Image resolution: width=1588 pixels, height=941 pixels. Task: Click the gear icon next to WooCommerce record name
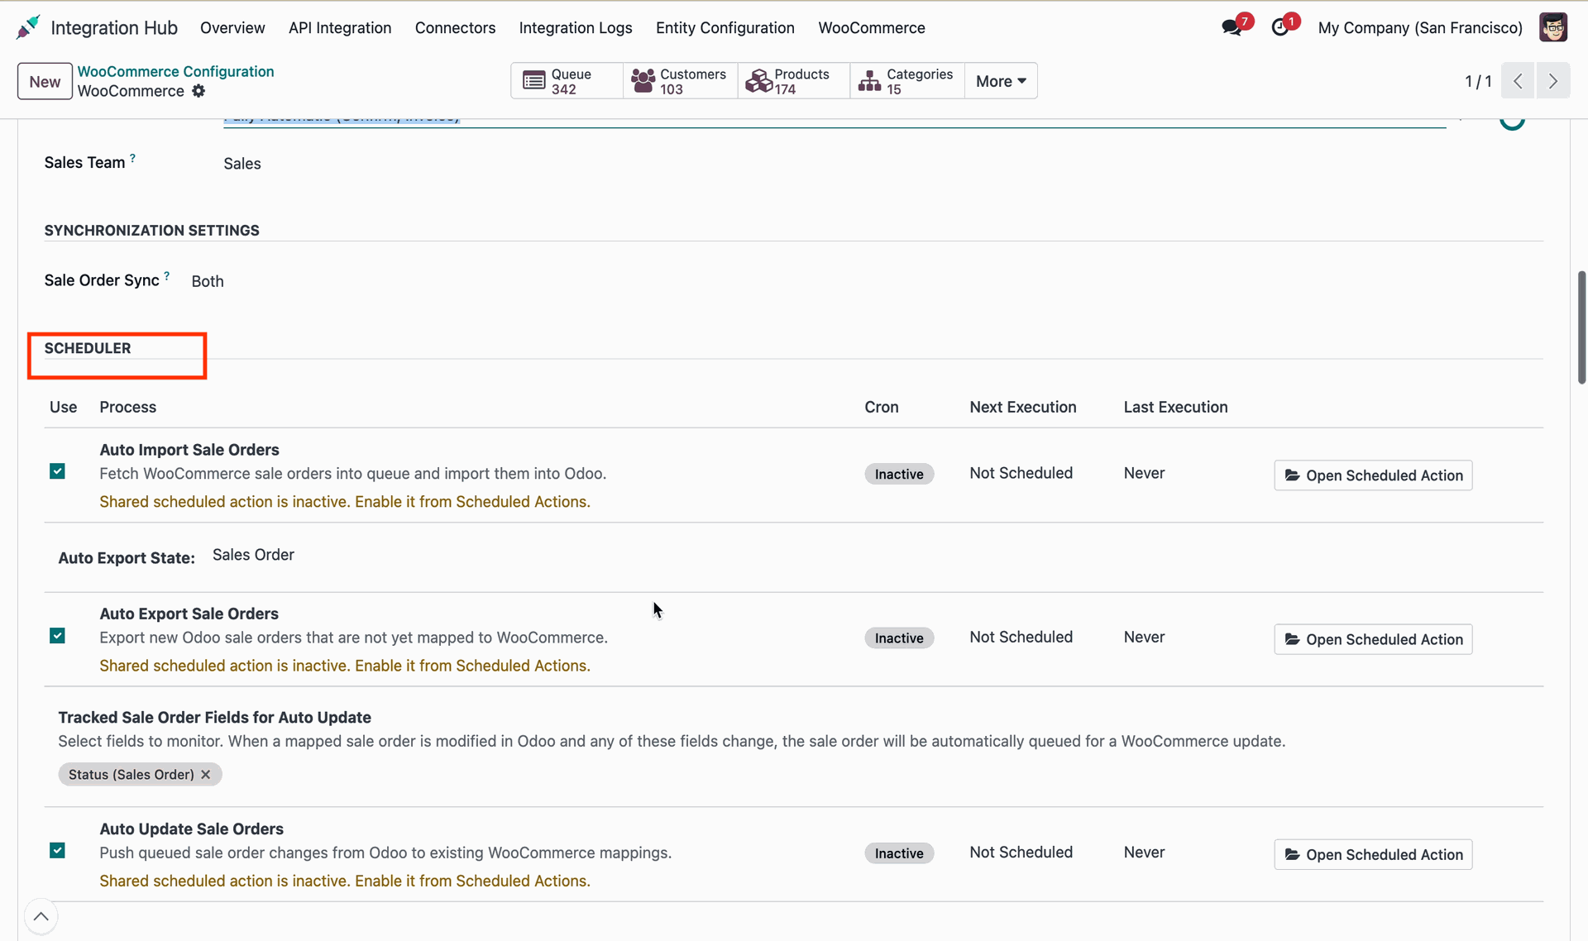tap(198, 91)
